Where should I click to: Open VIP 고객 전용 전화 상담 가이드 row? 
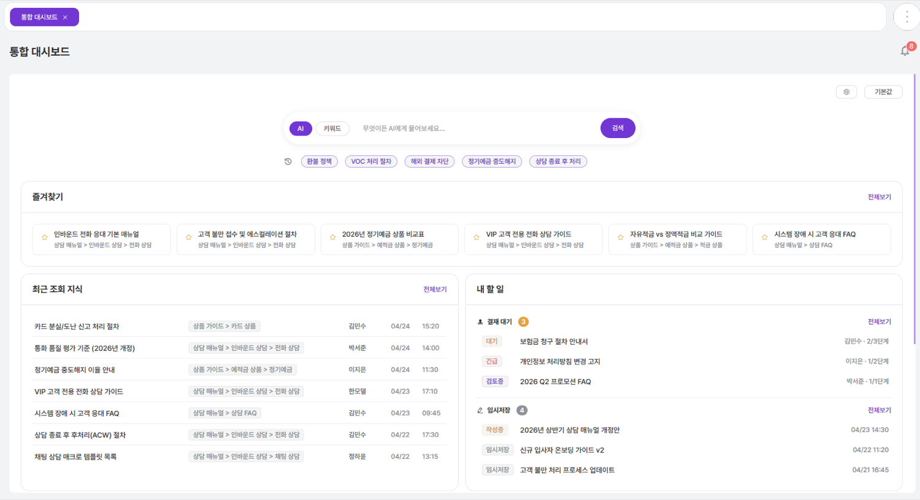239,391
